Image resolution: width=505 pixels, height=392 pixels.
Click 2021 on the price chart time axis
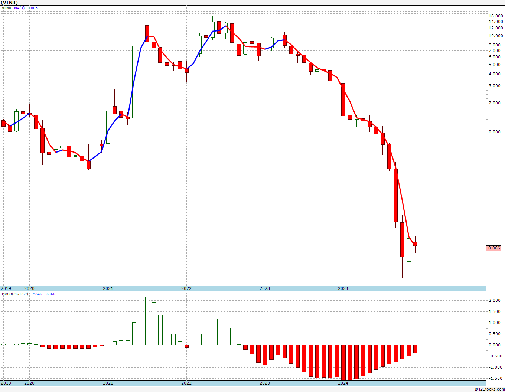pyautogui.click(x=108, y=288)
